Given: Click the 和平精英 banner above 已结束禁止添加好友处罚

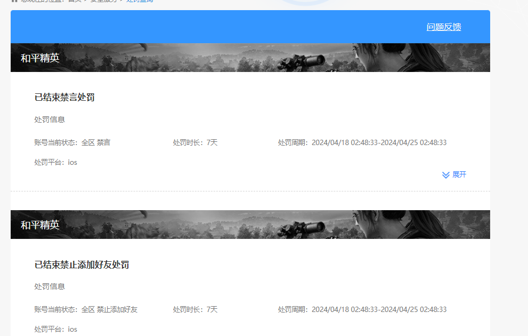Looking at the screenshot, I should 250,225.
